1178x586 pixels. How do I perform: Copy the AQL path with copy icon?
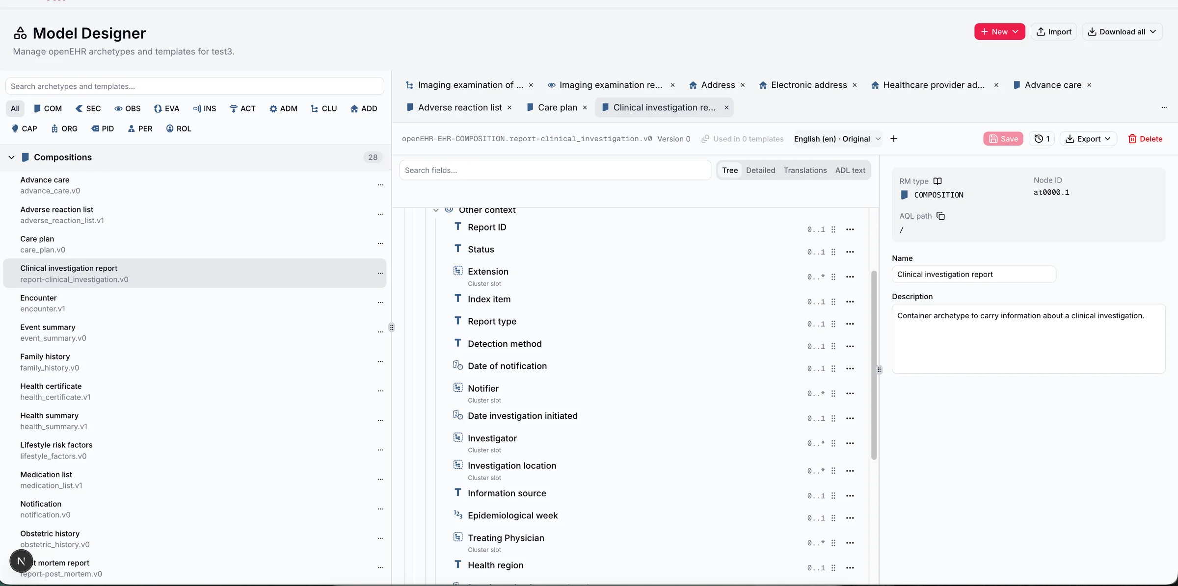tap(940, 216)
